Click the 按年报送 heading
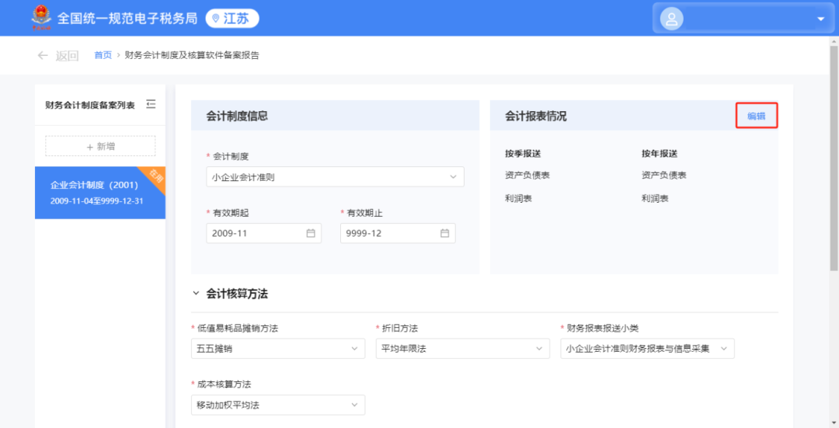This screenshot has height=428, width=839. point(660,154)
